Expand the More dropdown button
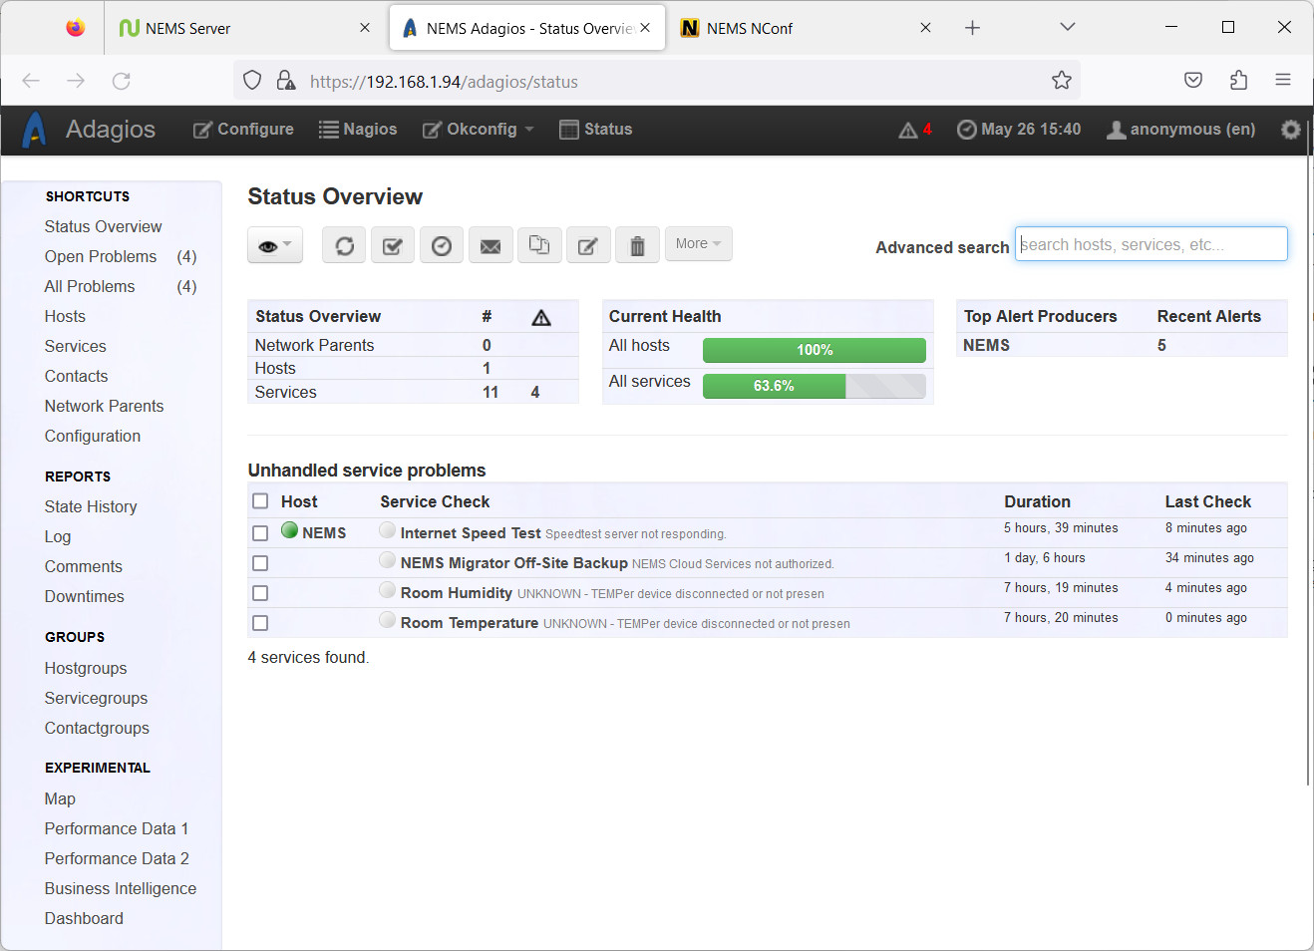 [x=698, y=244]
